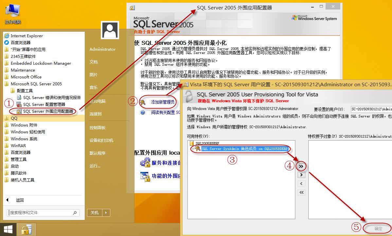Click 添加新管理员 key icon
The image size is (392, 236).
143,102
